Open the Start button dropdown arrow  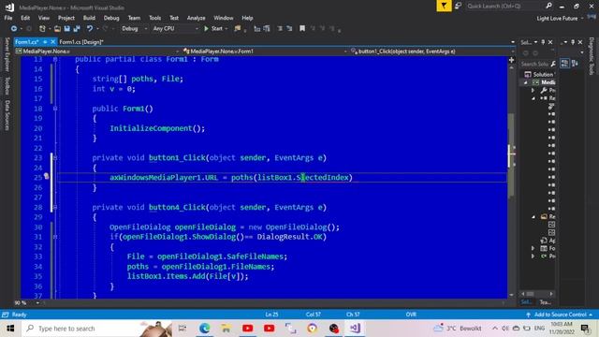tap(226, 29)
